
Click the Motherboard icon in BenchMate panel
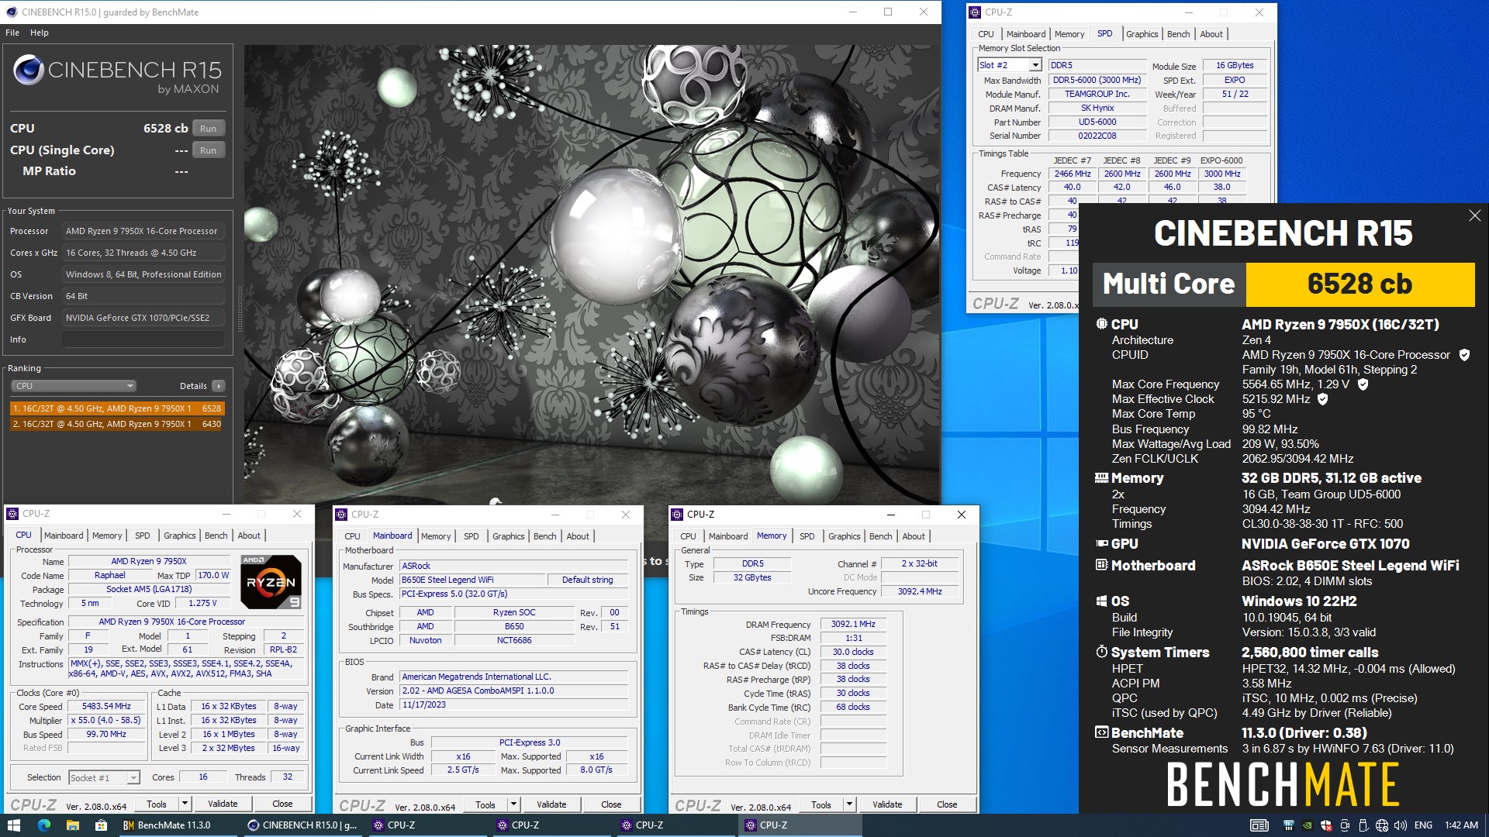1101,565
